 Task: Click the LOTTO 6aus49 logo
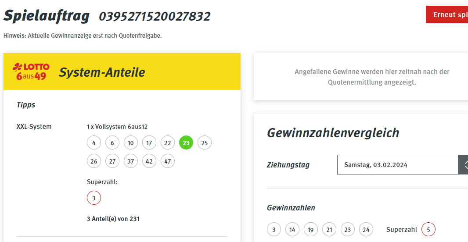coord(31,71)
